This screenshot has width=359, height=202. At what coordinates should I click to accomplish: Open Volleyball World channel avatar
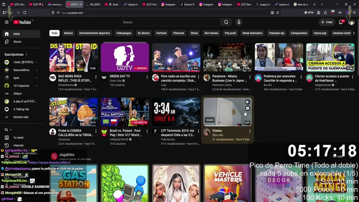(104, 132)
